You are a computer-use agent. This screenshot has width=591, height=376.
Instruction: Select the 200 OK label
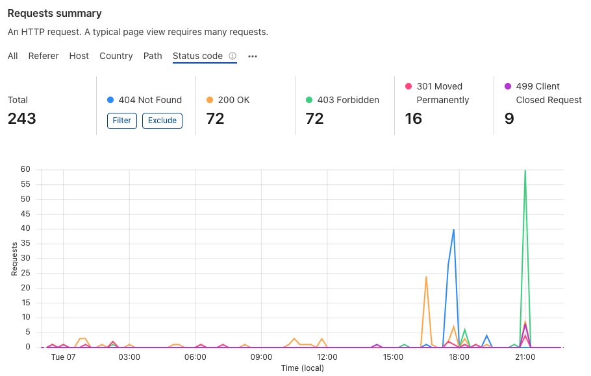(x=234, y=100)
